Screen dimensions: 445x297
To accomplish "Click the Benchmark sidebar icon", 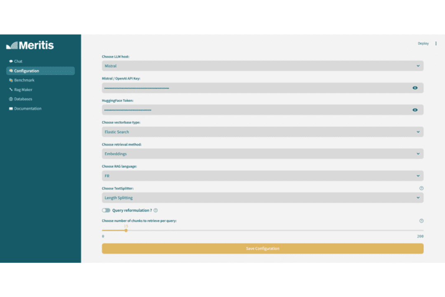I will 11,80.
